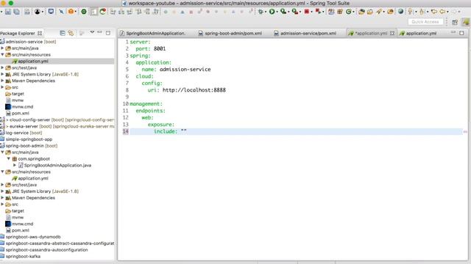Click the Open Task toolbar icon

pyautogui.click(x=370, y=12)
